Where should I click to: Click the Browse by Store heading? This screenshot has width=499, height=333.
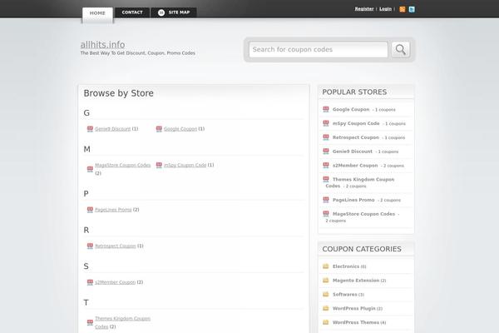coord(118,93)
